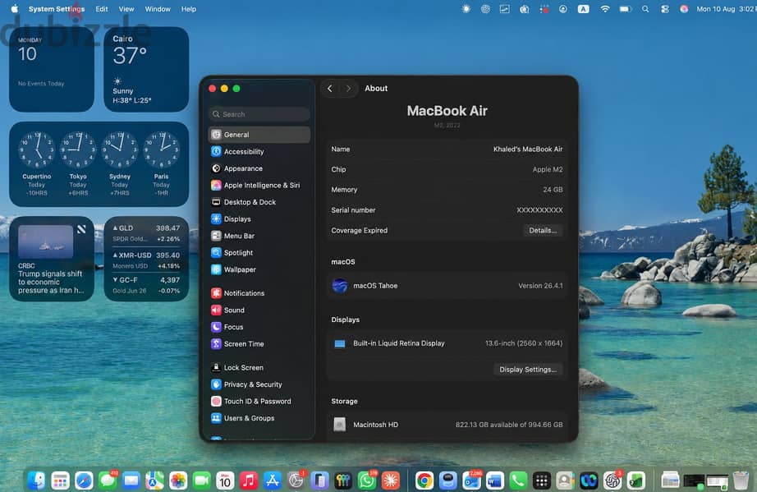The height and width of the screenshot is (492, 757).
Task: Launch Music from the Dock
Action: pos(249,481)
